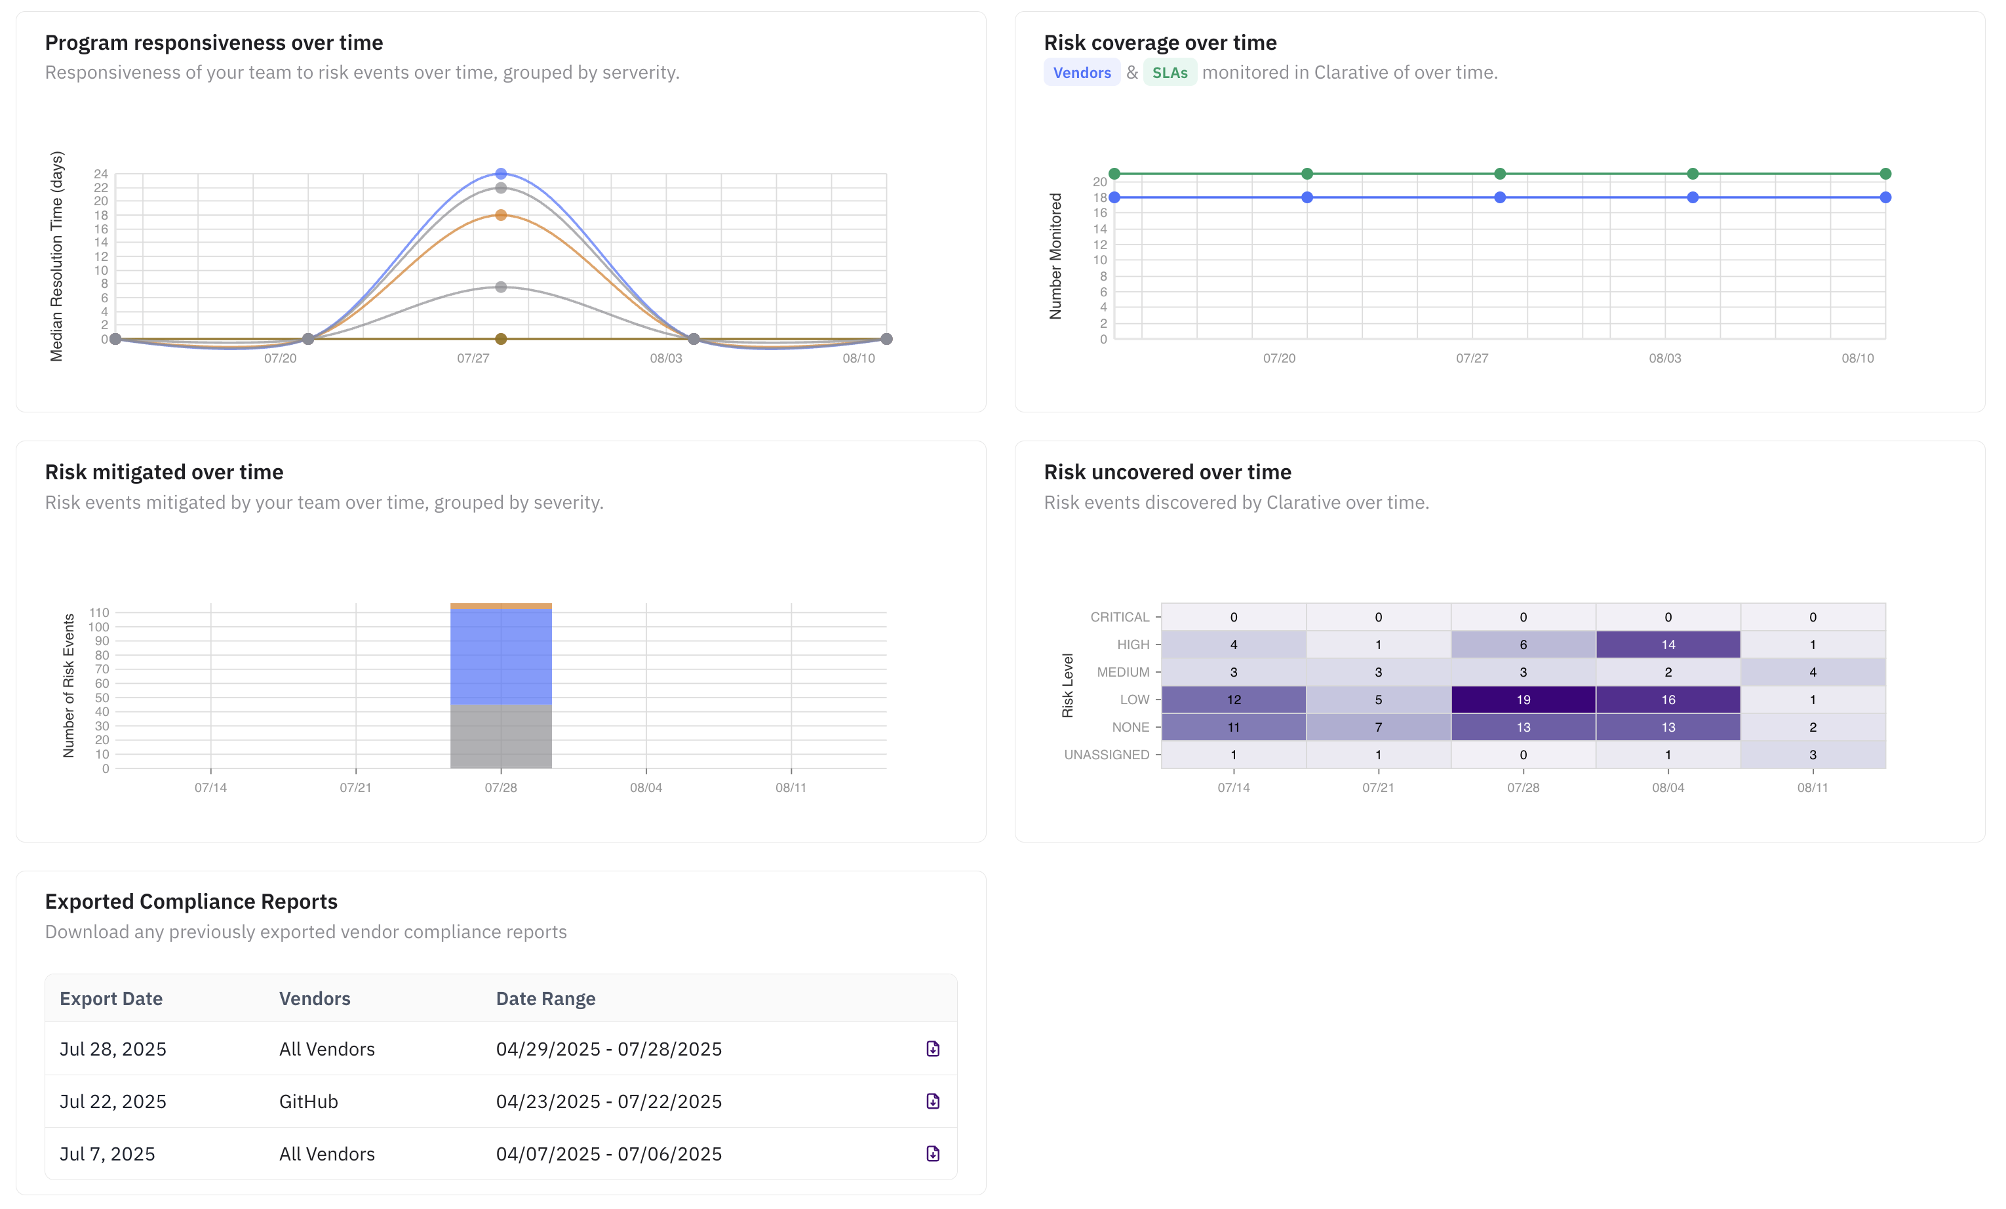Click the LOW 08/04 heatmap cell showing 16
The image size is (2006, 1209).
coord(1668,700)
